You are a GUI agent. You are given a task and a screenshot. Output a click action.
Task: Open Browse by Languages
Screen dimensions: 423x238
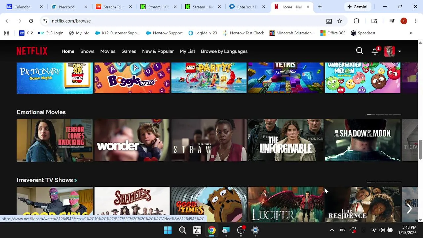pyautogui.click(x=224, y=51)
